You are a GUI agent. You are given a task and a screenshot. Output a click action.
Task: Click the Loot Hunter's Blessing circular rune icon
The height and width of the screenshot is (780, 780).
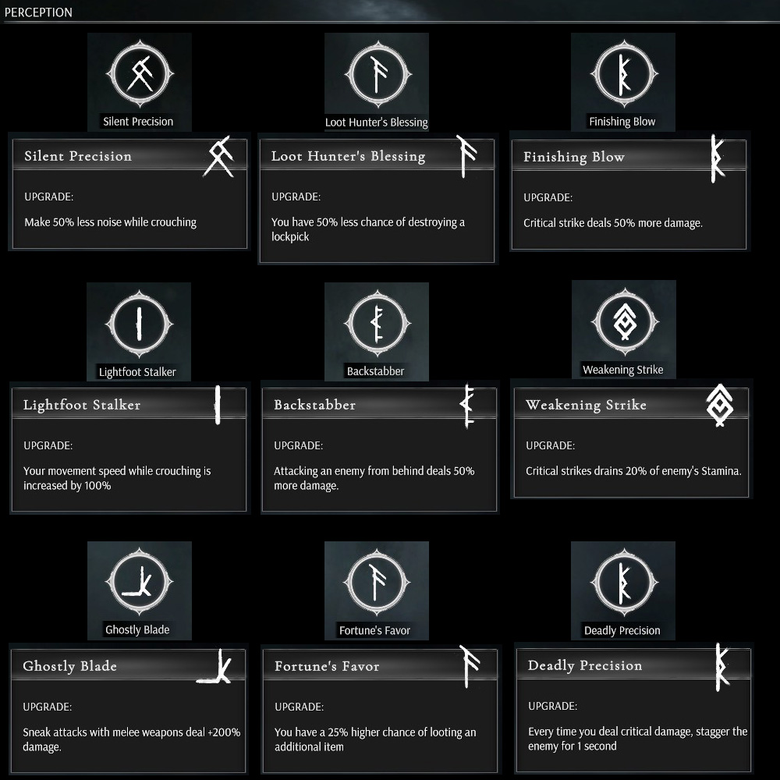point(376,74)
